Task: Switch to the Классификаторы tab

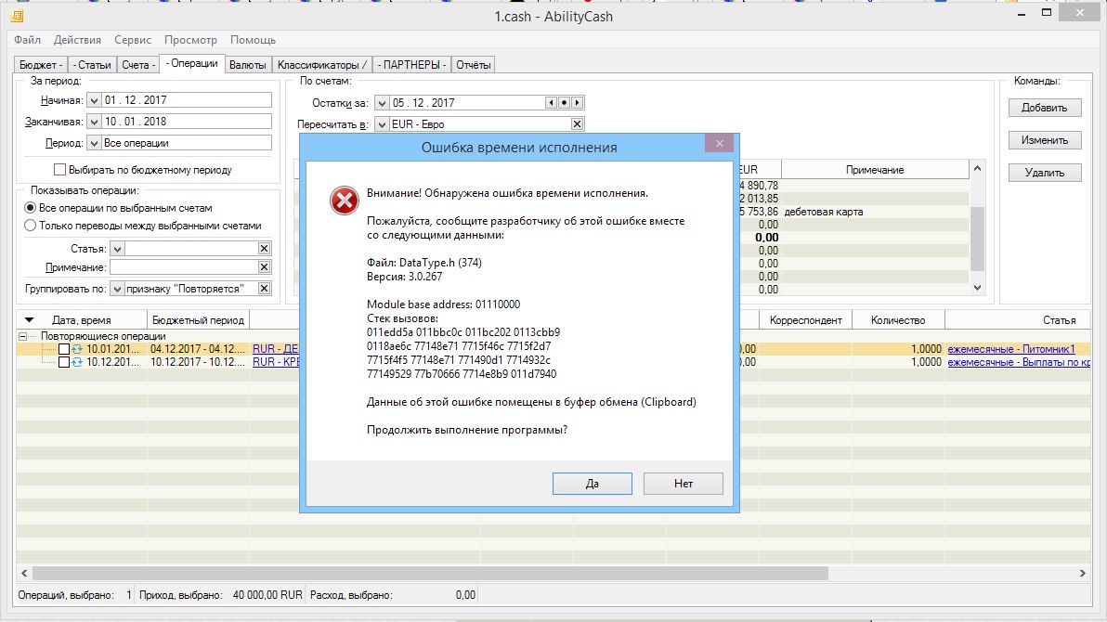Action: point(322,64)
